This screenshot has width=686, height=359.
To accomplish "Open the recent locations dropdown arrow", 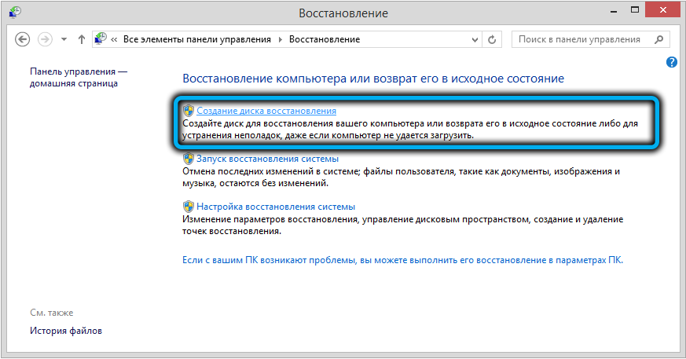I will coord(64,39).
